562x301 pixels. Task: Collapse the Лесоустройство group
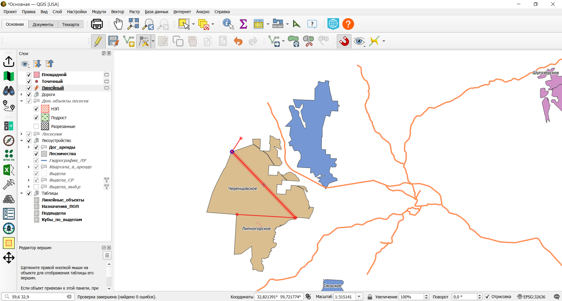(22, 141)
